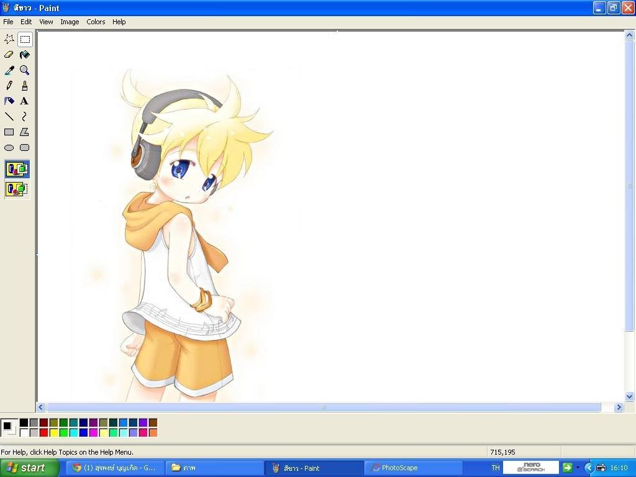Choose the Fill With Color bucket tool
Screen dimensions: 636x477
point(25,55)
